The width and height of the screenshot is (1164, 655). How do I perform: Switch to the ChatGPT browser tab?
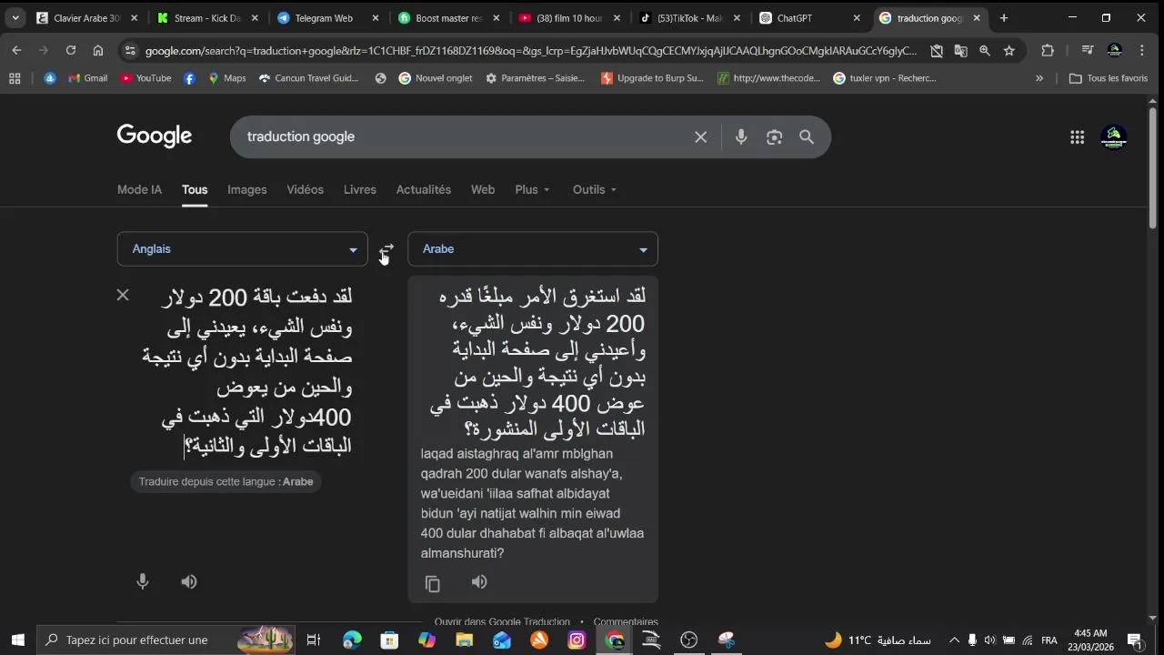coord(808,18)
